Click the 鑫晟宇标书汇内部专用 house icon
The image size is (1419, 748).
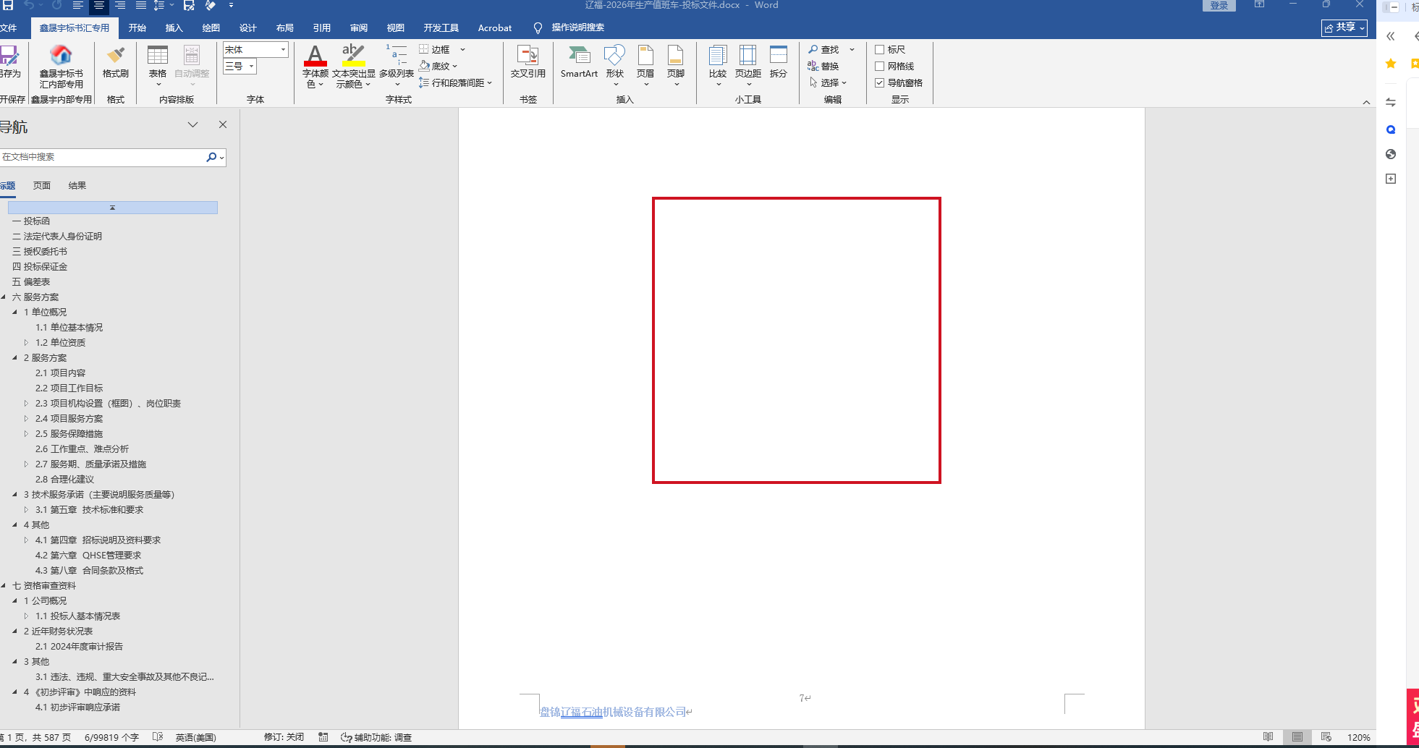61,55
